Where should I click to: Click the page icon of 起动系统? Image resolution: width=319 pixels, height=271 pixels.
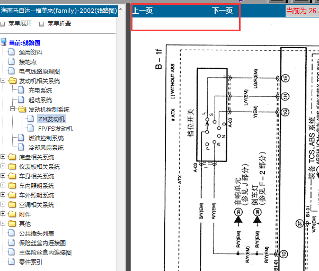(21, 100)
